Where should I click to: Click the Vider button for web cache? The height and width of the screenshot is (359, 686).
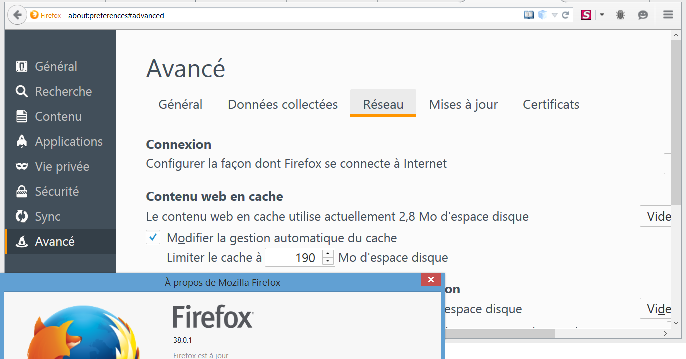click(655, 216)
